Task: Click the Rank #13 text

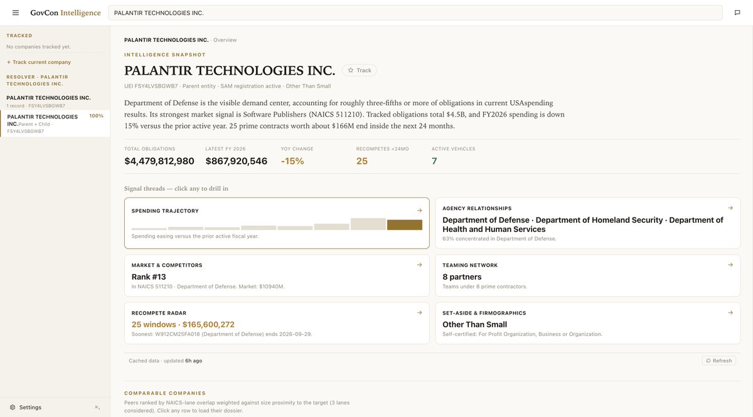Action: (x=149, y=277)
